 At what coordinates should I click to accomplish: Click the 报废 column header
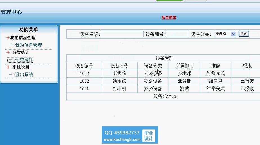click(x=247, y=66)
